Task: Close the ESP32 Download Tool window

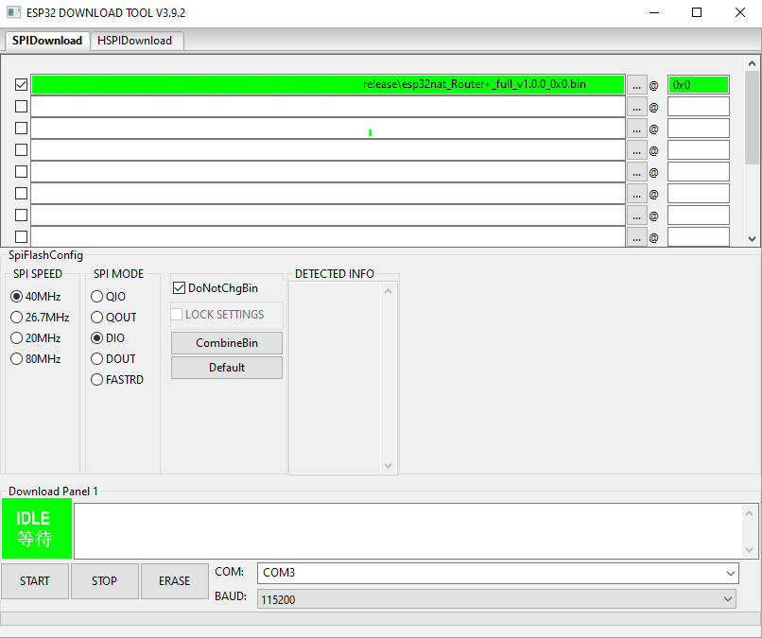Action: pyautogui.click(x=739, y=12)
